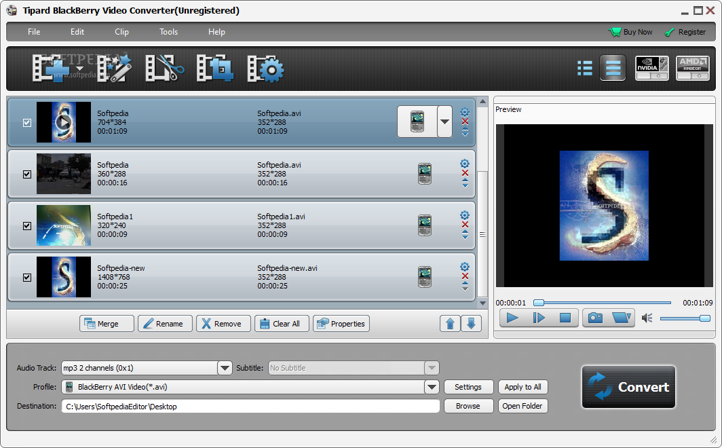Open settings gear for Softpedia1 row
722x448 pixels.
click(465, 215)
